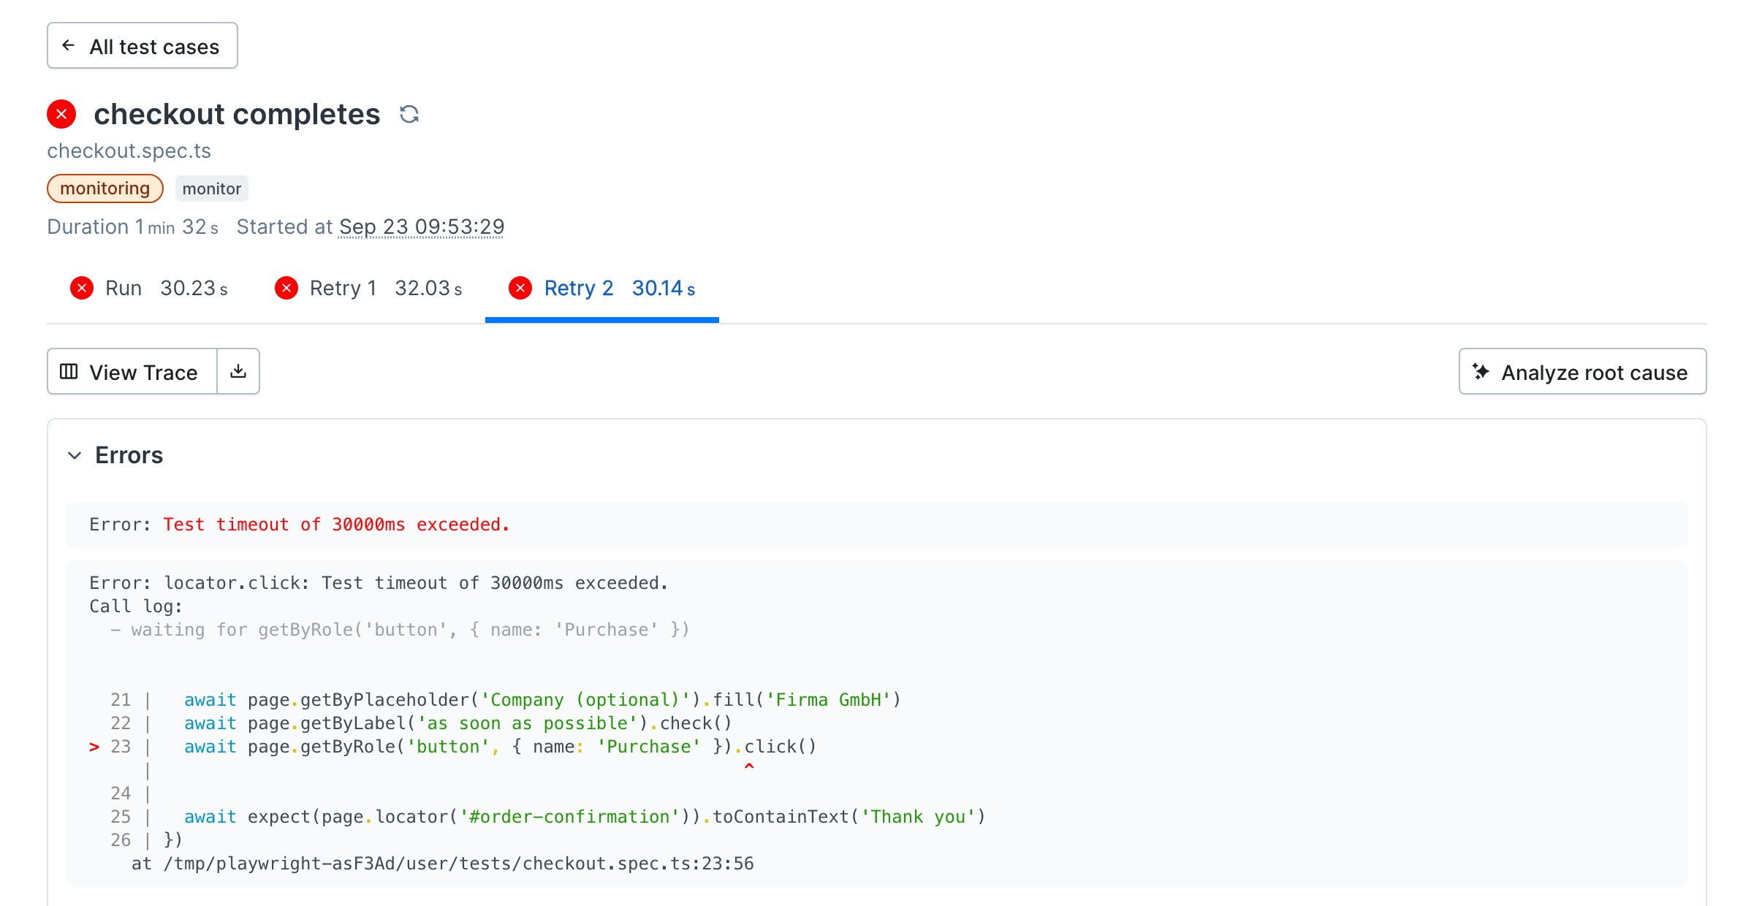This screenshot has width=1754, height=906.
Task: Click the retry refresh icon beside checkout completes
Action: [x=409, y=114]
